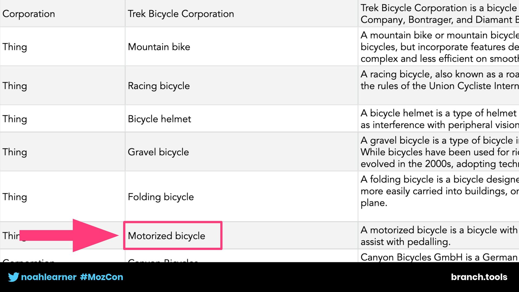The width and height of the screenshot is (519, 292).
Task: Click the Thing cell beside Folding bicycle
Action: pyautogui.click(x=62, y=197)
